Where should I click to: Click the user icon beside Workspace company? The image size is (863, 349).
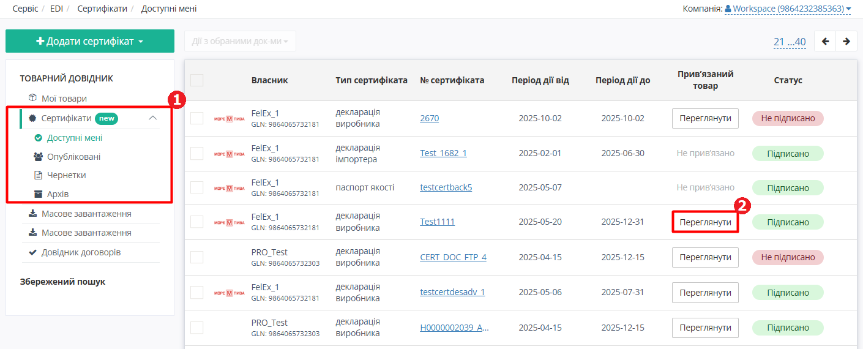pos(728,9)
